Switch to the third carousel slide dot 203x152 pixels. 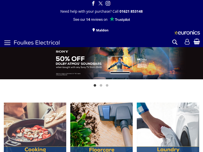click(x=107, y=85)
